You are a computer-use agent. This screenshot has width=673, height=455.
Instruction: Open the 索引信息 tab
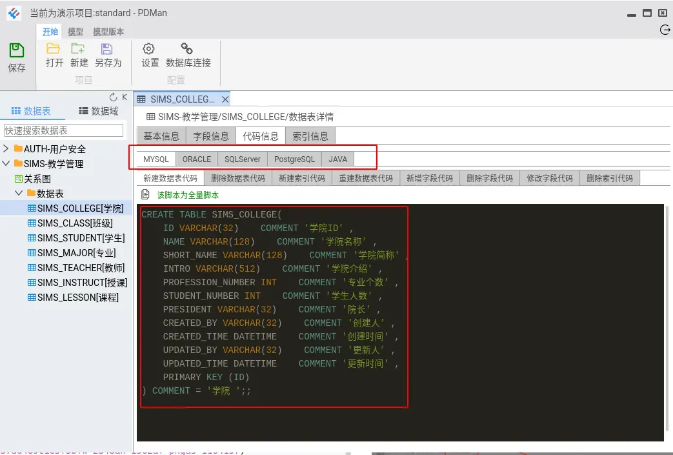[310, 136]
